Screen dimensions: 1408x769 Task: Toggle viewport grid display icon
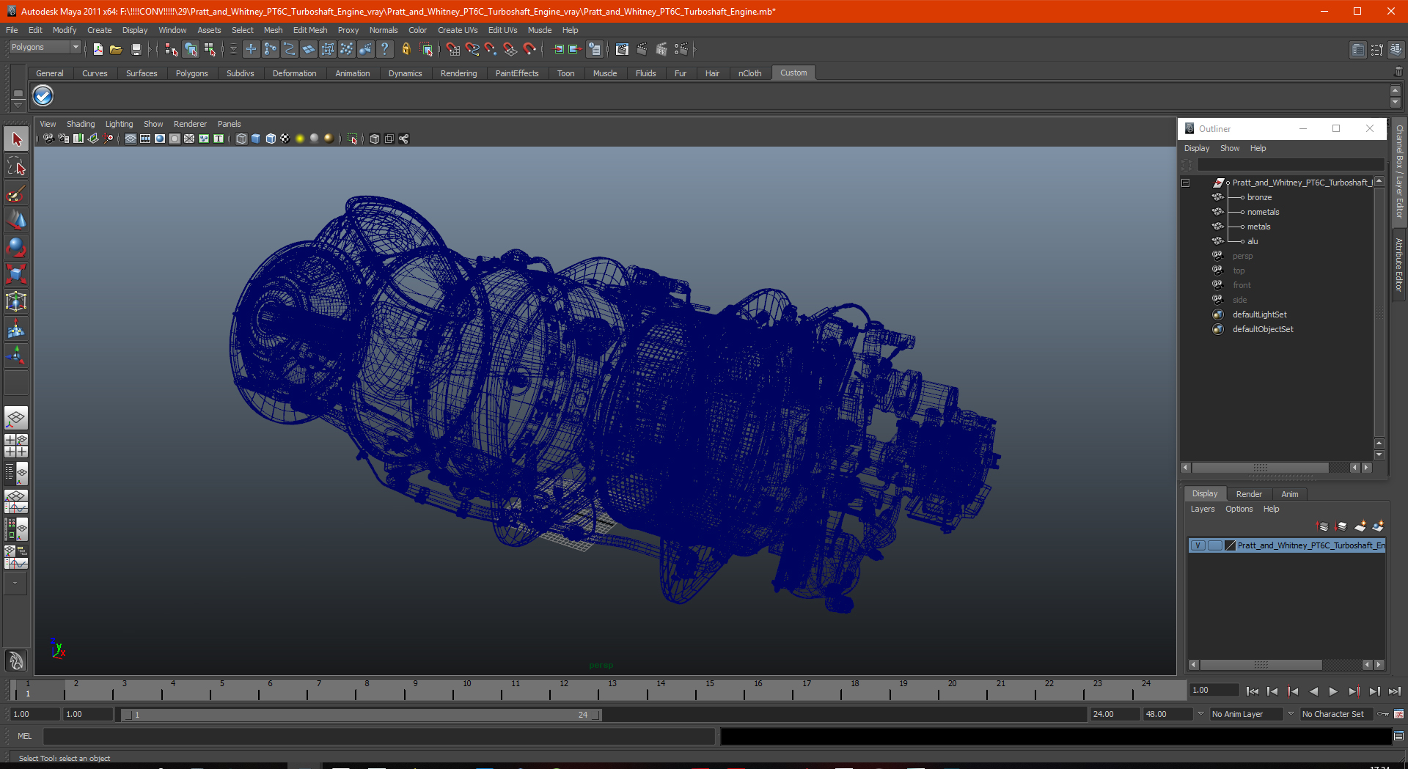[x=131, y=139]
